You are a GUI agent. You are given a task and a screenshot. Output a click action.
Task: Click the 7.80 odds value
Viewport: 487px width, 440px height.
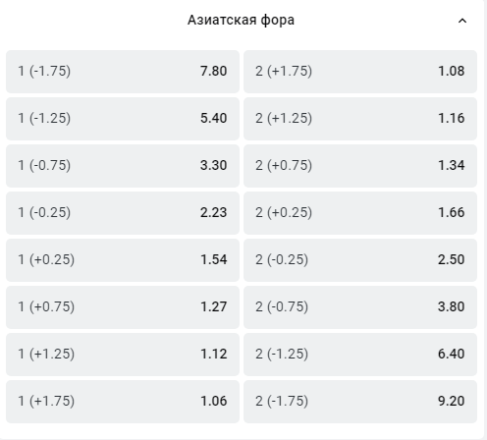(x=214, y=71)
